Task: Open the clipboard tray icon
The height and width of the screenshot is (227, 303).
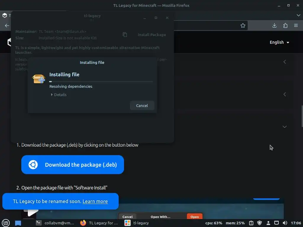Action: coord(251,223)
